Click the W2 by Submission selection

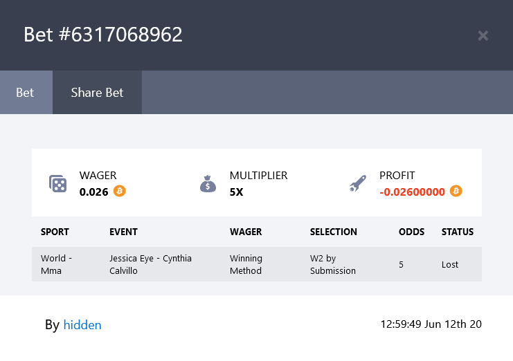point(333,264)
